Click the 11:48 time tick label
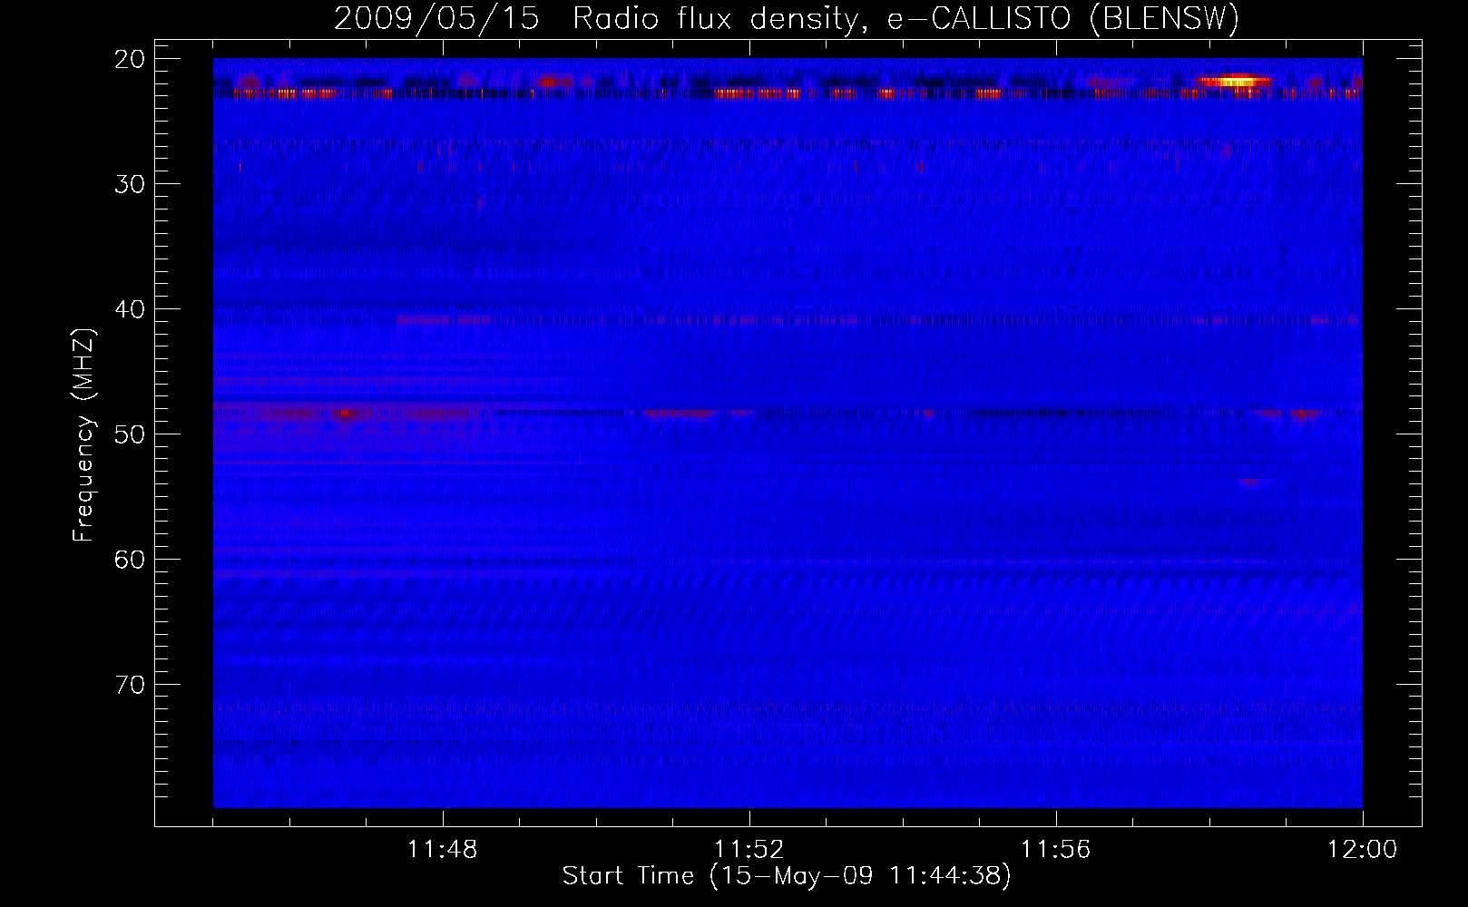The image size is (1468, 907). point(443,850)
